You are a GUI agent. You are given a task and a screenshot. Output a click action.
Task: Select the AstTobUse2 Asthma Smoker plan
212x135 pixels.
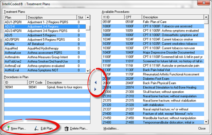click(x=45, y=61)
